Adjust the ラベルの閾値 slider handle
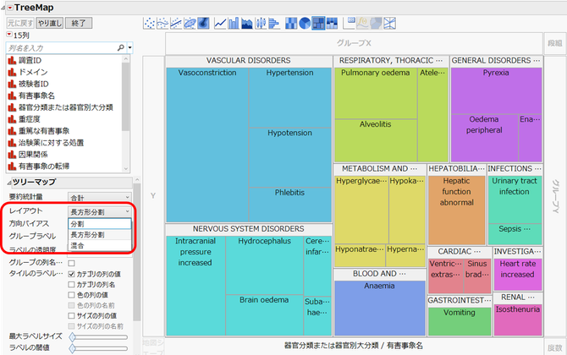This screenshot has width=567, height=355. click(x=73, y=348)
